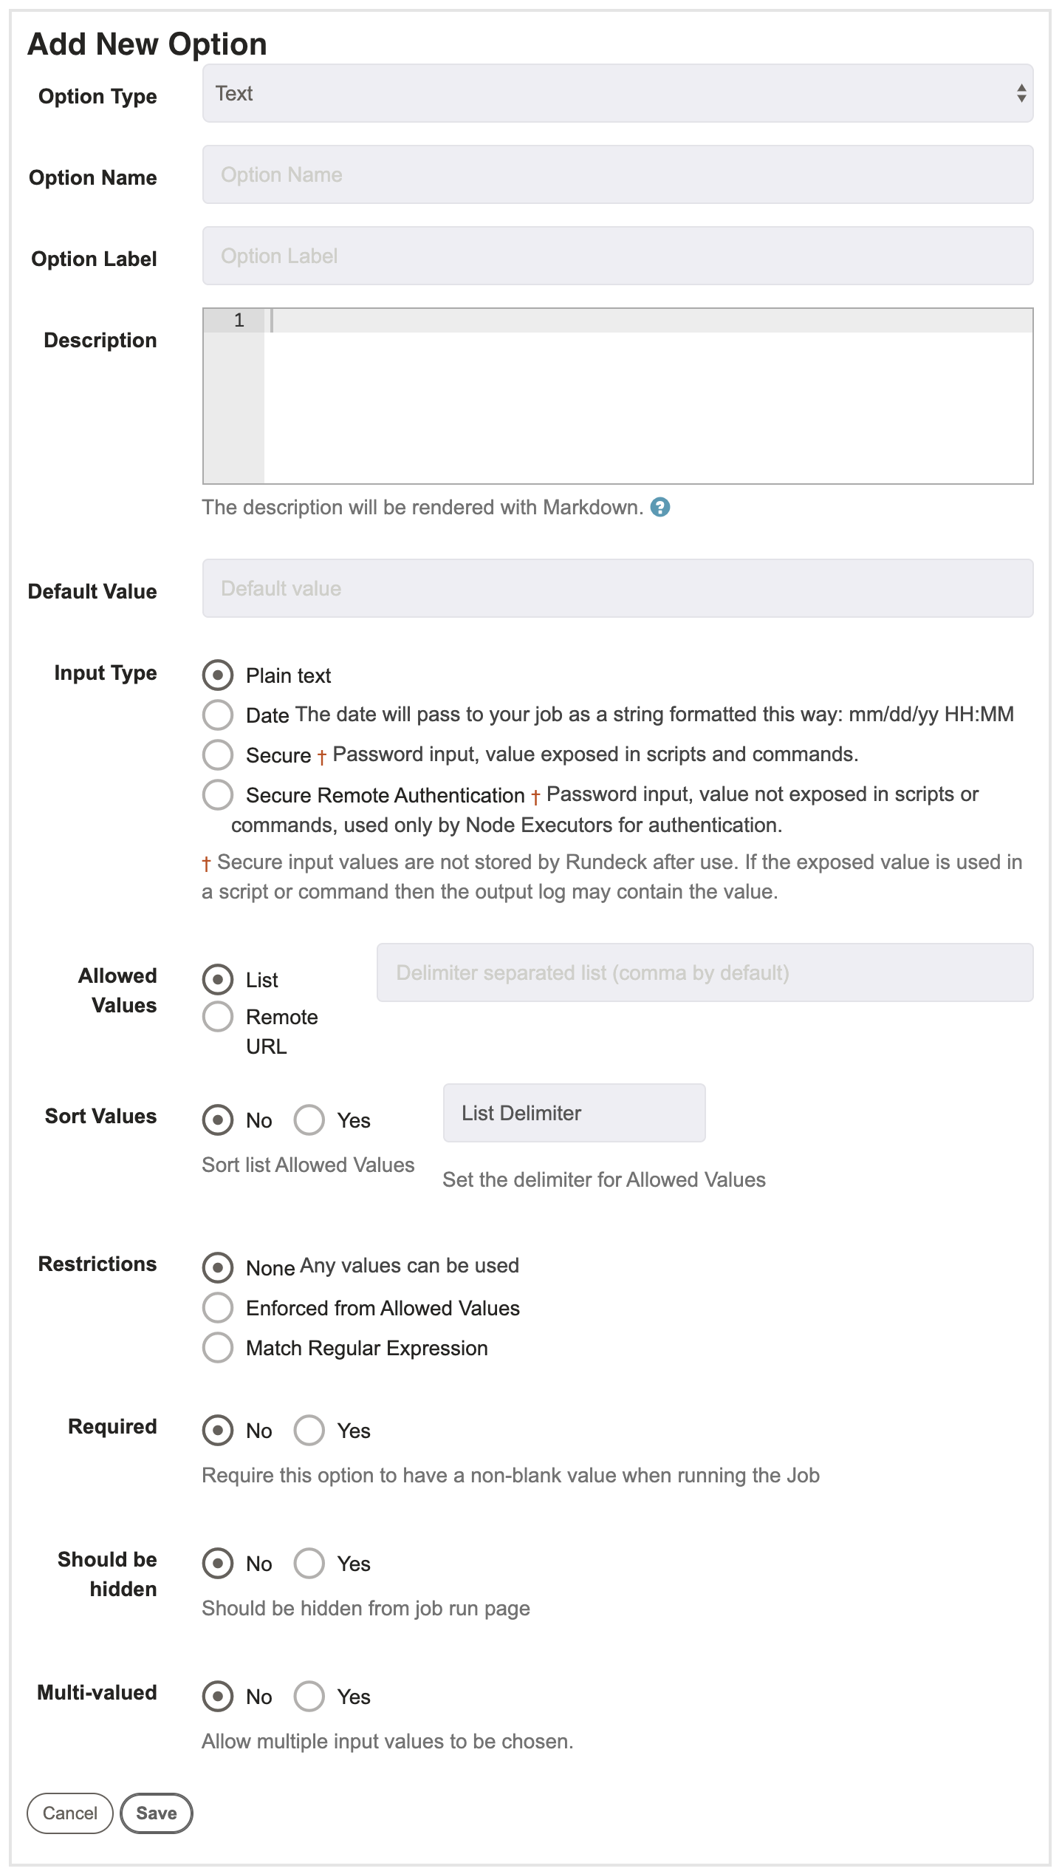The image size is (1062, 1874).
Task: Choose Remote URL for Allowed Values
Action: [x=218, y=1016]
